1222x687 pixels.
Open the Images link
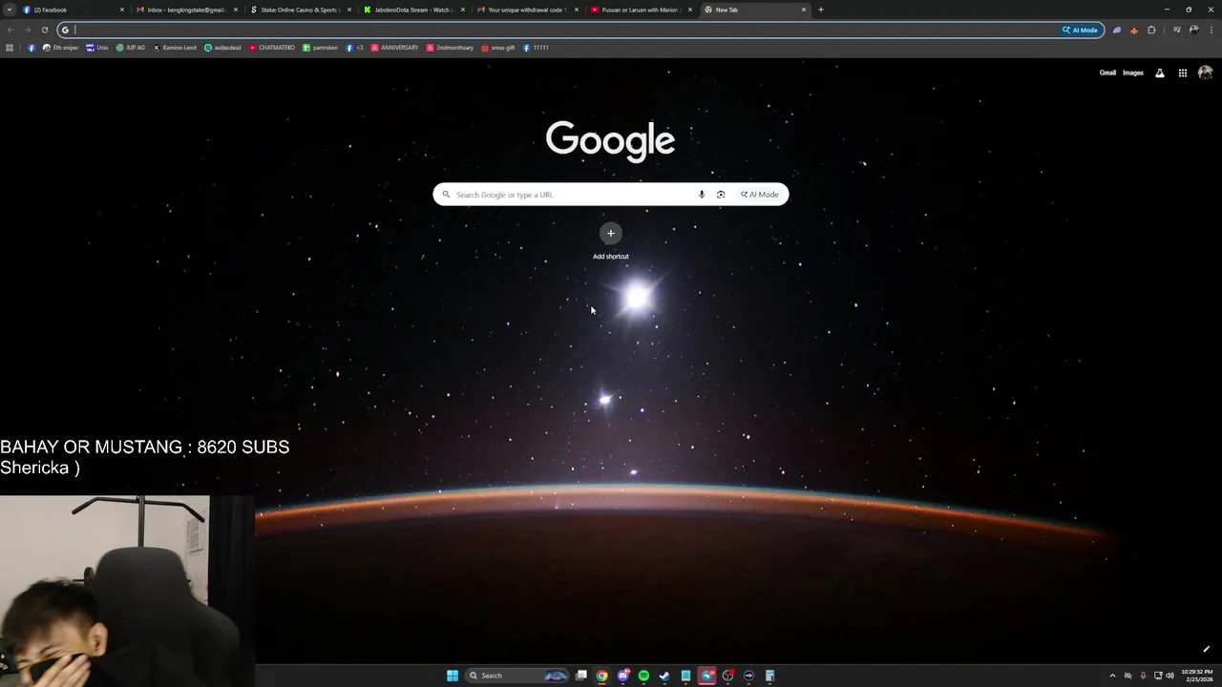pyautogui.click(x=1133, y=73)
